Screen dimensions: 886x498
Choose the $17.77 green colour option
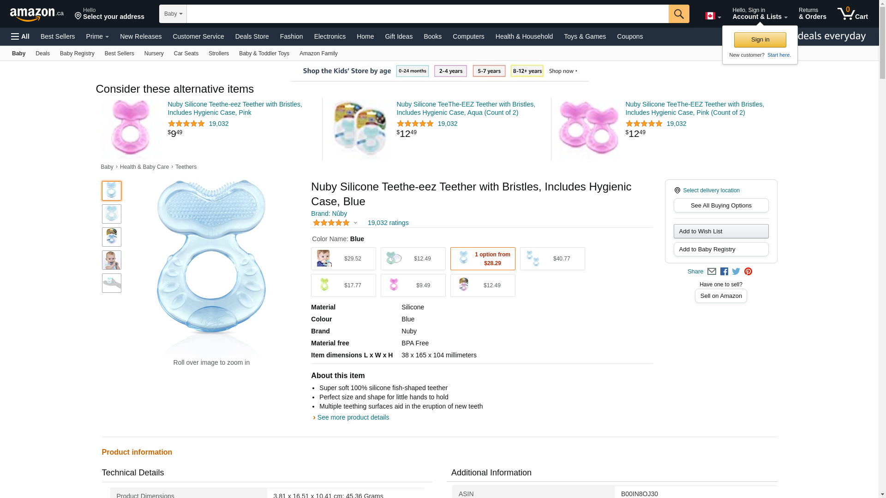tap(343, 285)
